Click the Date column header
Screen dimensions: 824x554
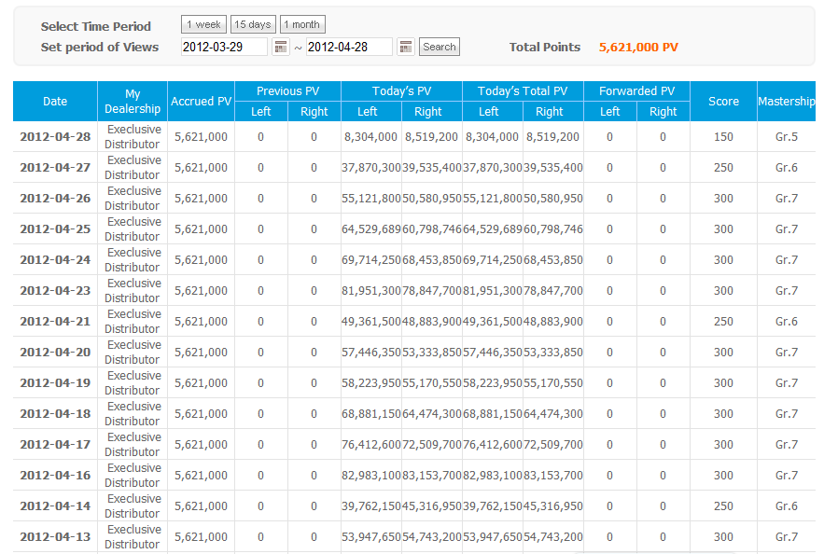click(55, 102)
